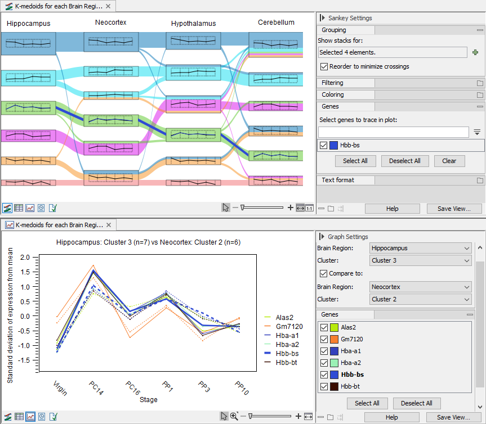This screenshot has height=424, width=486.
Task: Switch to the Sankey diagram view
Action: pyautogui.click(x=7, y=208)
